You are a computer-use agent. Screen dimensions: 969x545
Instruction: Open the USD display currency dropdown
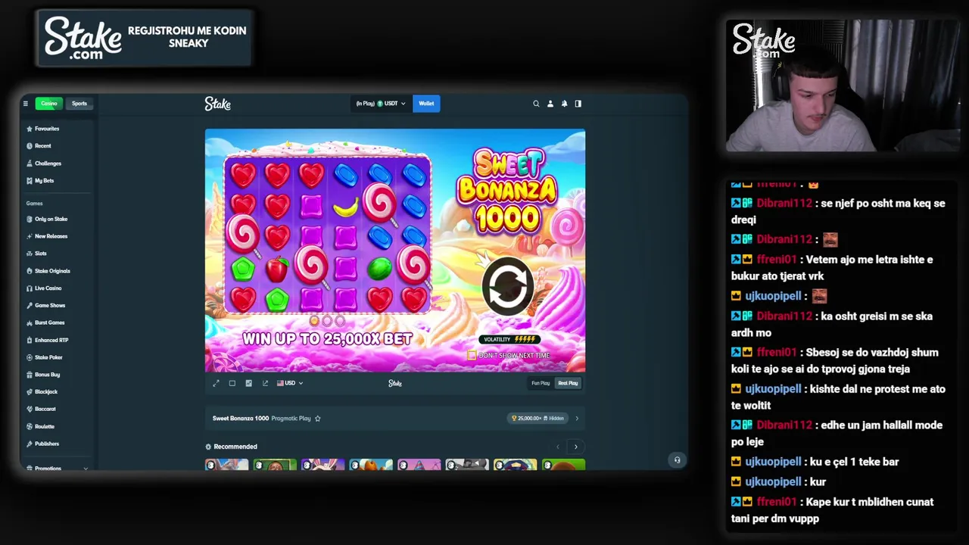point(290,383)
